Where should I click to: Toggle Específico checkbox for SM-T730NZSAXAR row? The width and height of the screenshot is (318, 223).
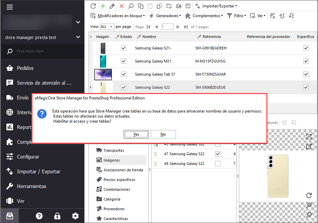tap(306, 74)
